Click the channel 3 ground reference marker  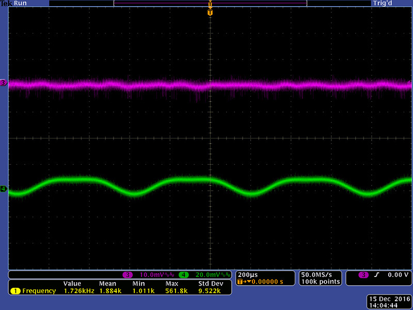coord(3,83)
